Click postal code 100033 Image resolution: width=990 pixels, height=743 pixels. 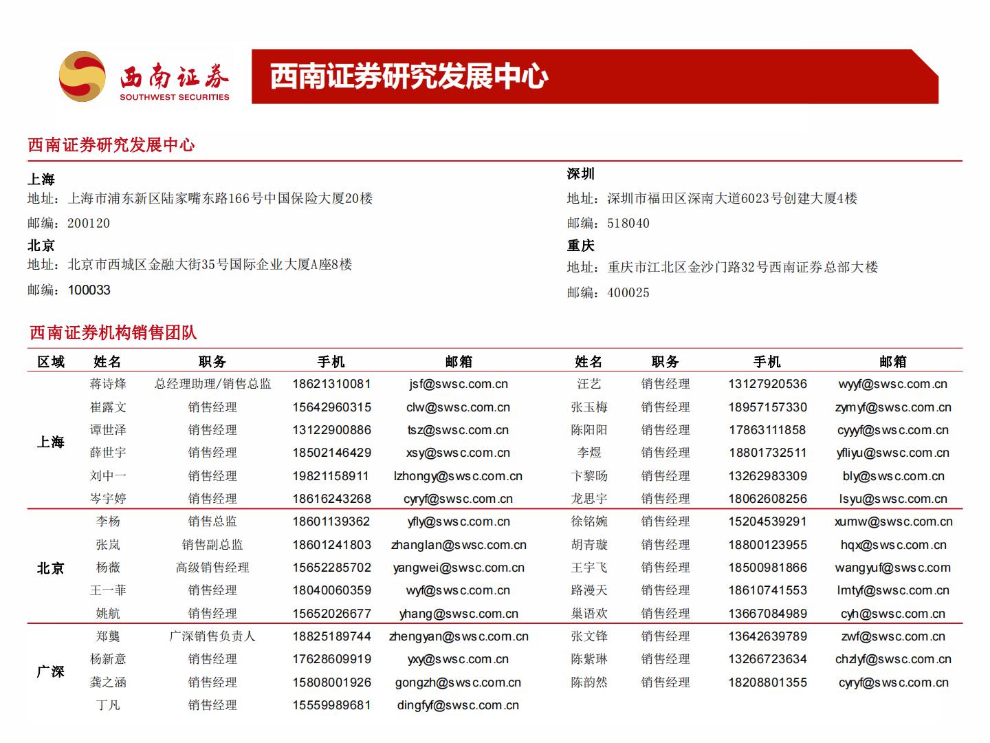tap(89, 290)
